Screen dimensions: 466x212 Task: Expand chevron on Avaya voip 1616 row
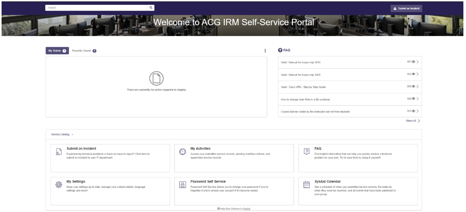418,62
